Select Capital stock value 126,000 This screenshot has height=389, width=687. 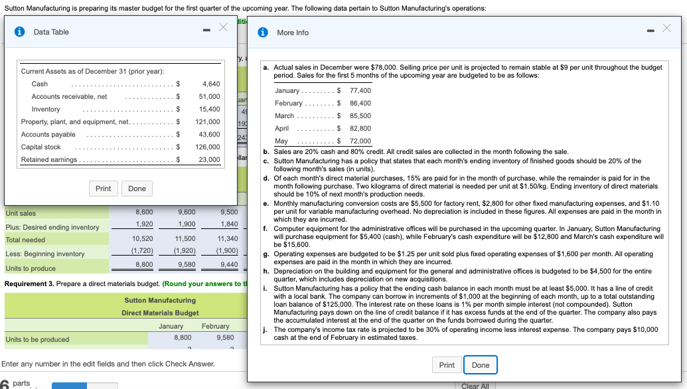tap(208, 147)
